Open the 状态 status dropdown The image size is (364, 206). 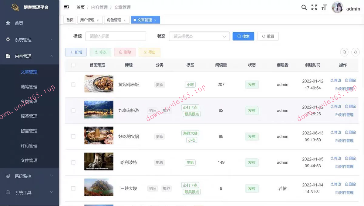pyautogui.click(x=199, y=36)
